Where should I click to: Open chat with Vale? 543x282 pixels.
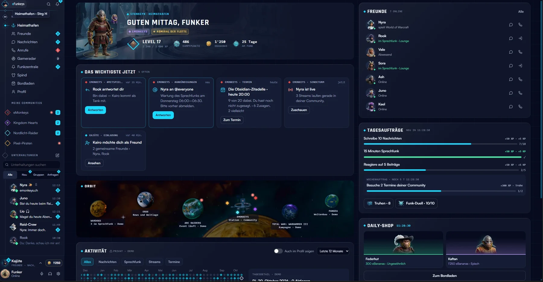coord(511,52)
